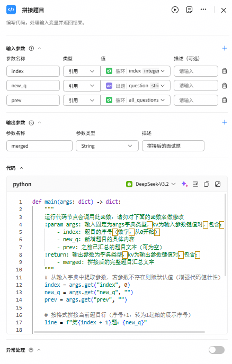This screenshot has height=364, width=232.
Task: Open type dropdown for index row
Action: pyautogui.click(x=82, y=71)
